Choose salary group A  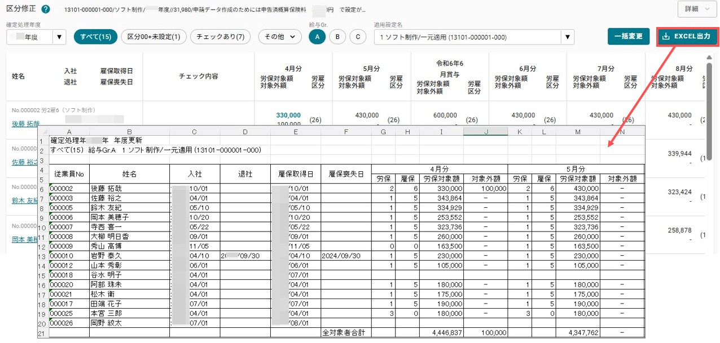point(317,37)
